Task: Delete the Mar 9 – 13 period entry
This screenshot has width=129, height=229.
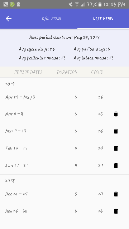Action: (x=116, y=131)
